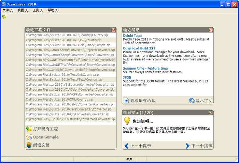Viewport: 239px width, 163px height.
Task: Go to 下一个提示
Action: click(x=202, y=146)
